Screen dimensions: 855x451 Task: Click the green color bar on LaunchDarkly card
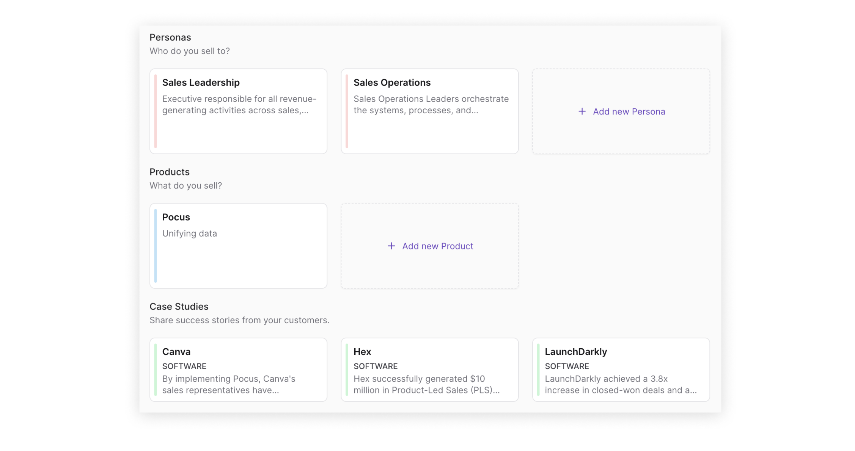point(538,370)
